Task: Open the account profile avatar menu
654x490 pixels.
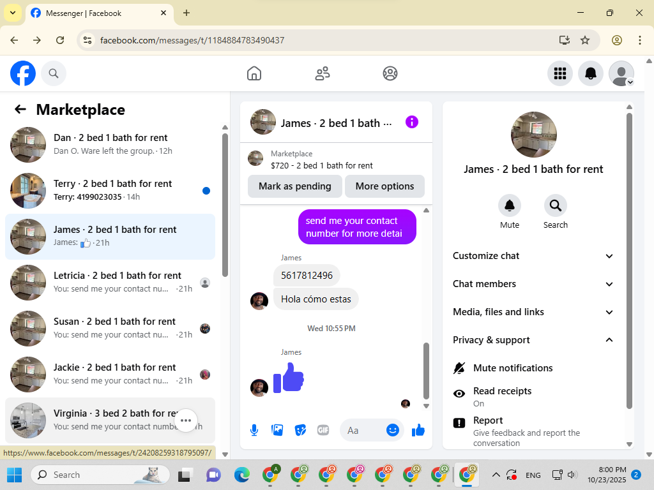Action: [621, 73]
